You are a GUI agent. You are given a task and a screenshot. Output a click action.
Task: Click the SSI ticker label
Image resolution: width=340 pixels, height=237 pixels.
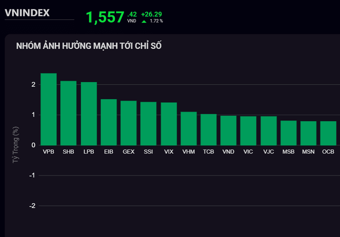(x=148, y=152)
